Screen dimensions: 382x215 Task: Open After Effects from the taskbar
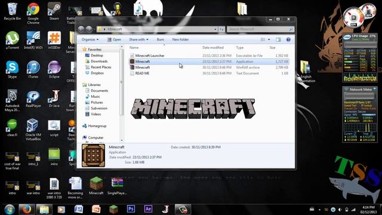[x=148, y=209]
